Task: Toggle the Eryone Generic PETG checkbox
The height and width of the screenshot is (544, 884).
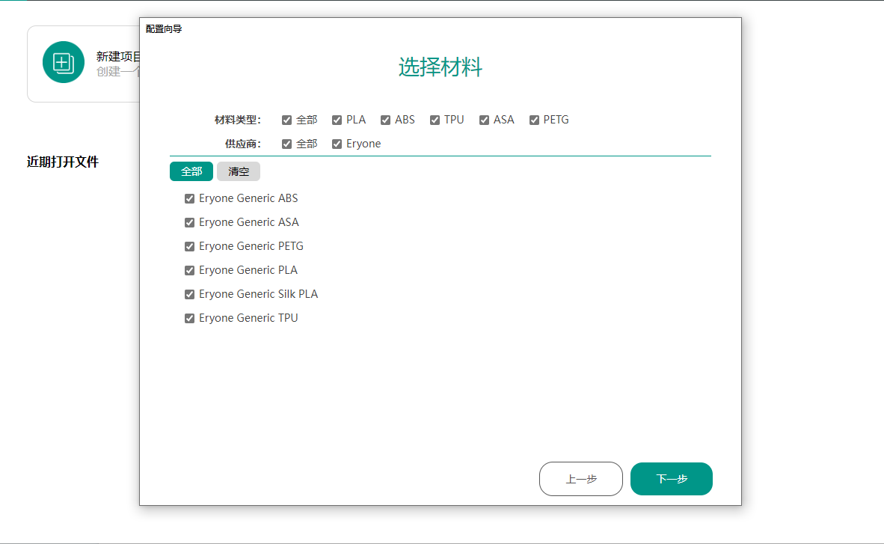Action: pyautogui.click(x=189, y=246)
